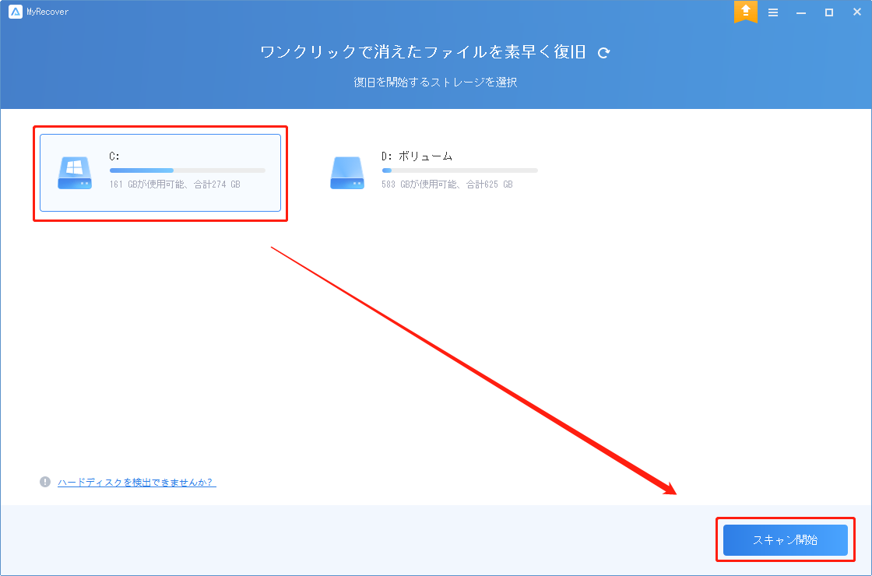
Task: Select the C: drive card
Action: point(160,173)
